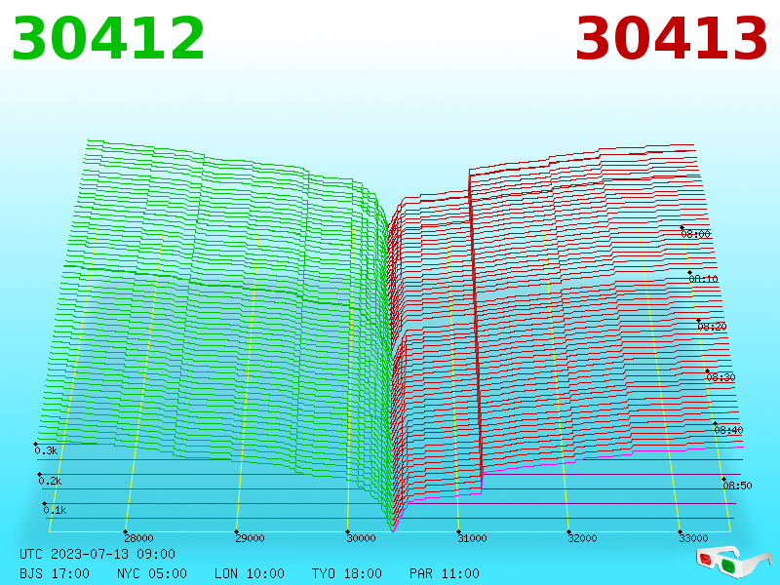The height and width of the screenshot is (585, 780).
Task: Click the 08:40 time axis marker
Action: (x=728, y=430)
